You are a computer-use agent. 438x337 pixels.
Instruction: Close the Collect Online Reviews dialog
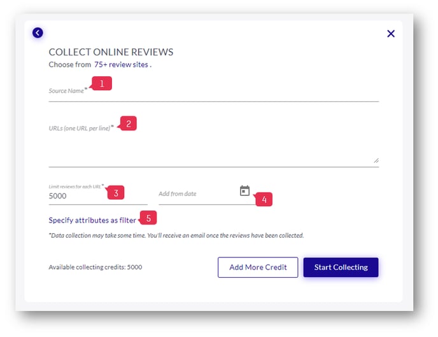391,34
